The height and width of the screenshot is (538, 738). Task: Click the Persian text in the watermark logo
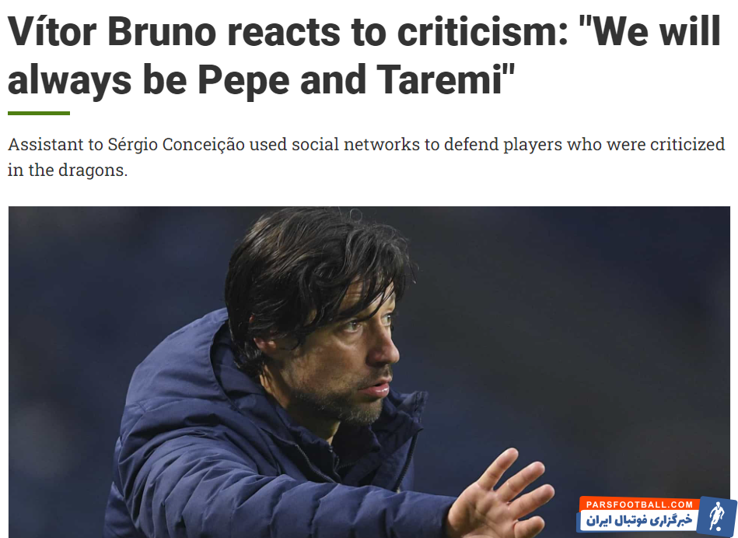pos(638,520)
